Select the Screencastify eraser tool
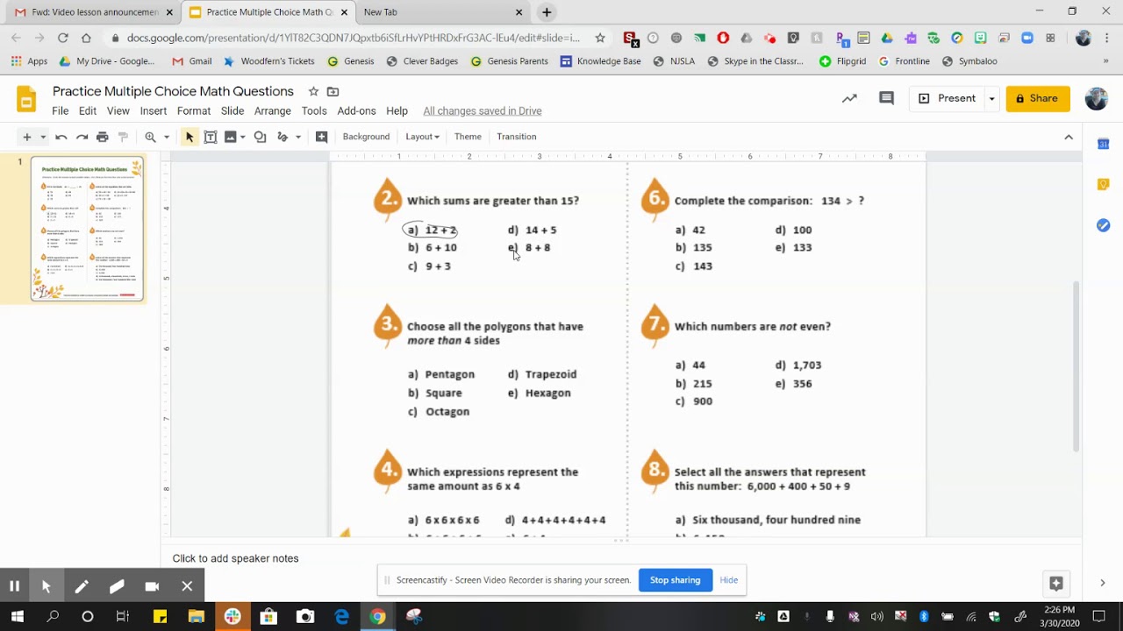The width and height of the screenshot is (1123, 631). point(117,586)
